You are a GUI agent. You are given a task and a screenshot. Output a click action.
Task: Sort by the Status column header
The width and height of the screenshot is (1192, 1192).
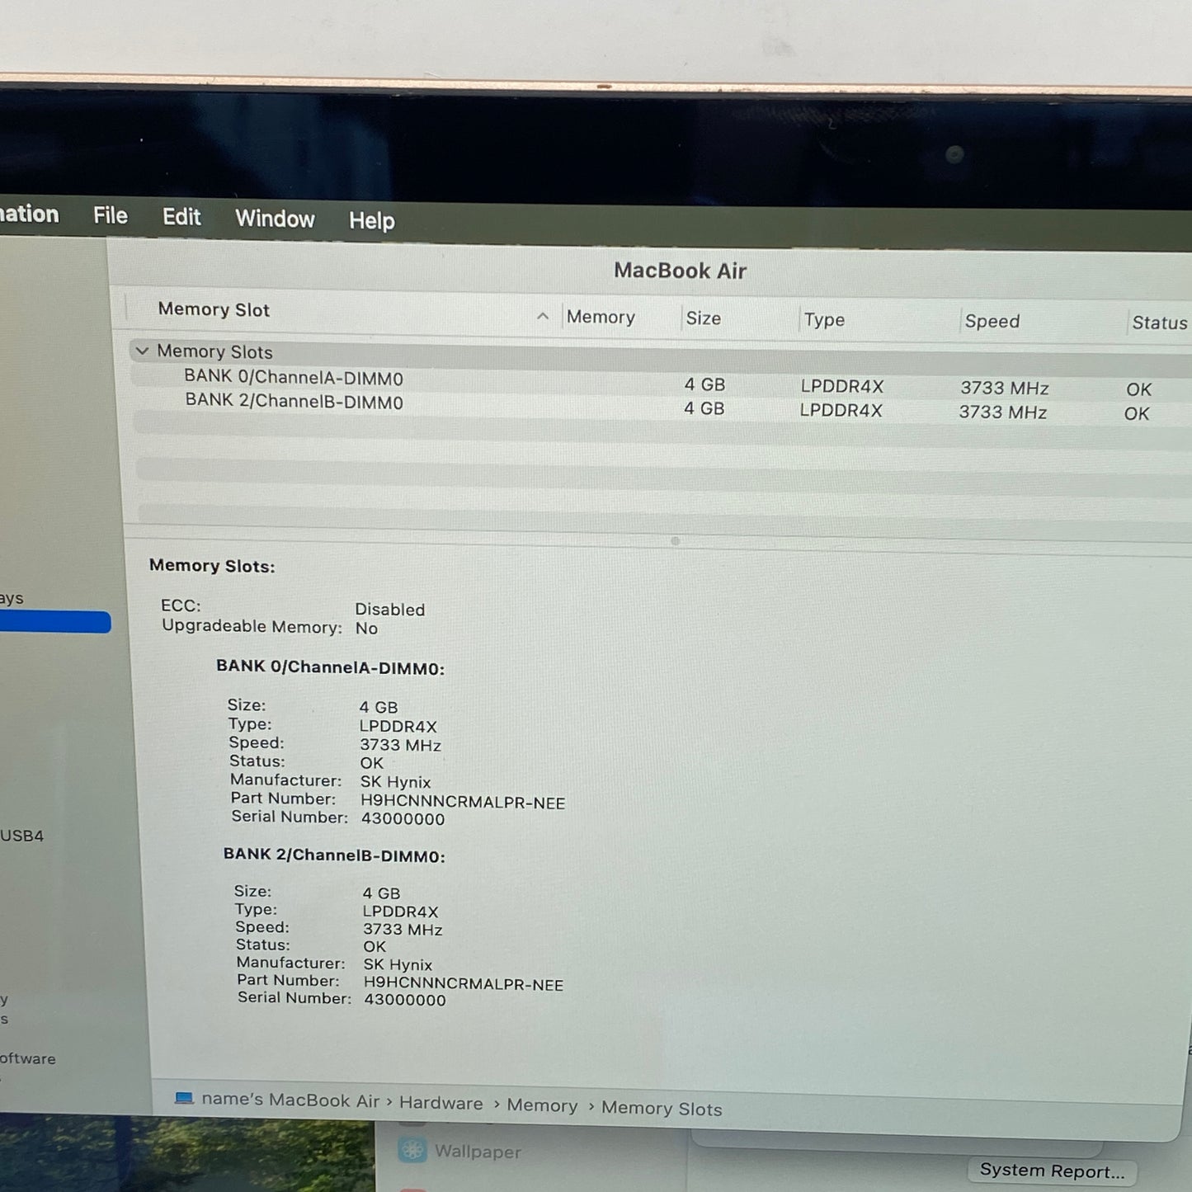[x=1159, y=323]
